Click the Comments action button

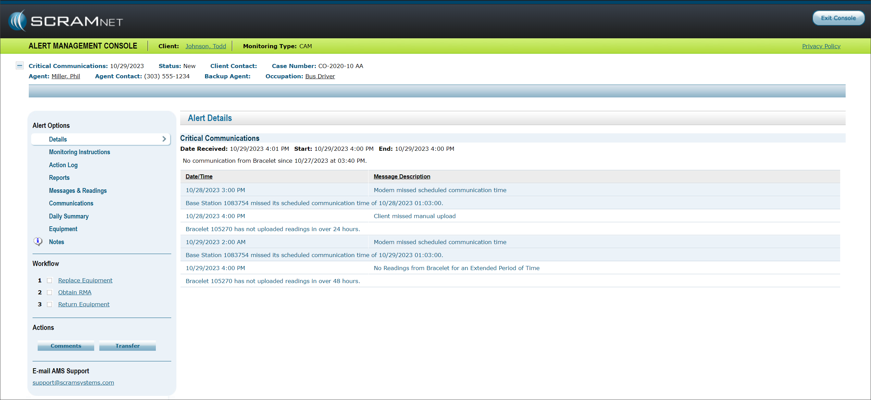click(x=66, y=346)
